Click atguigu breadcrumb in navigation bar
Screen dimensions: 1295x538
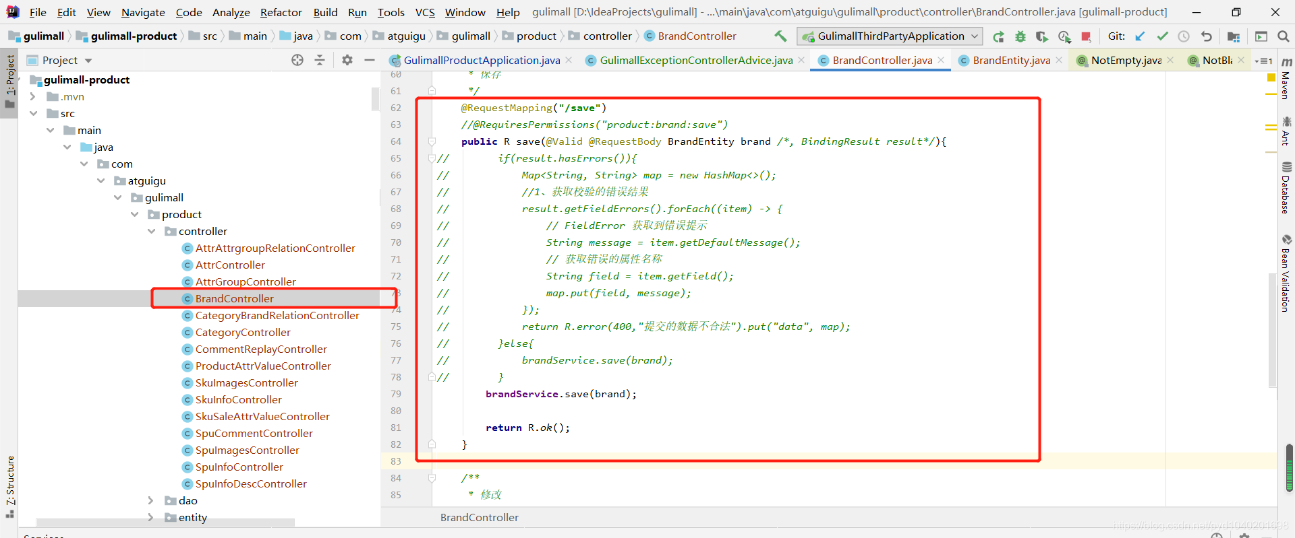tap(399, 36)
